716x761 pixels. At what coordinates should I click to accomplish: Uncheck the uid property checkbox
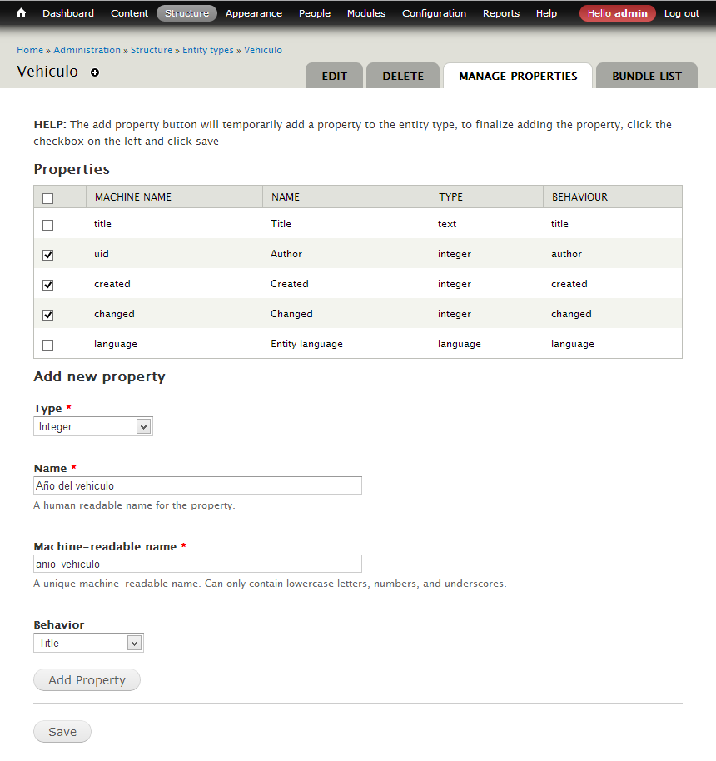(x=47, y=255)
